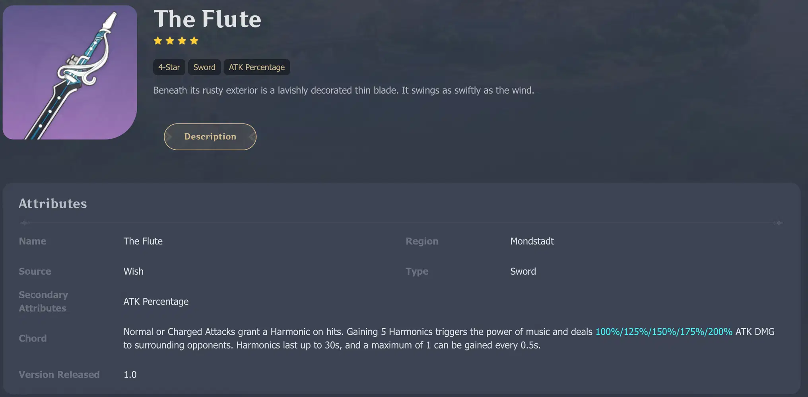The image size is (808, 397).
Task: Click the Attributes section heading
Action: tap(53, 204)
